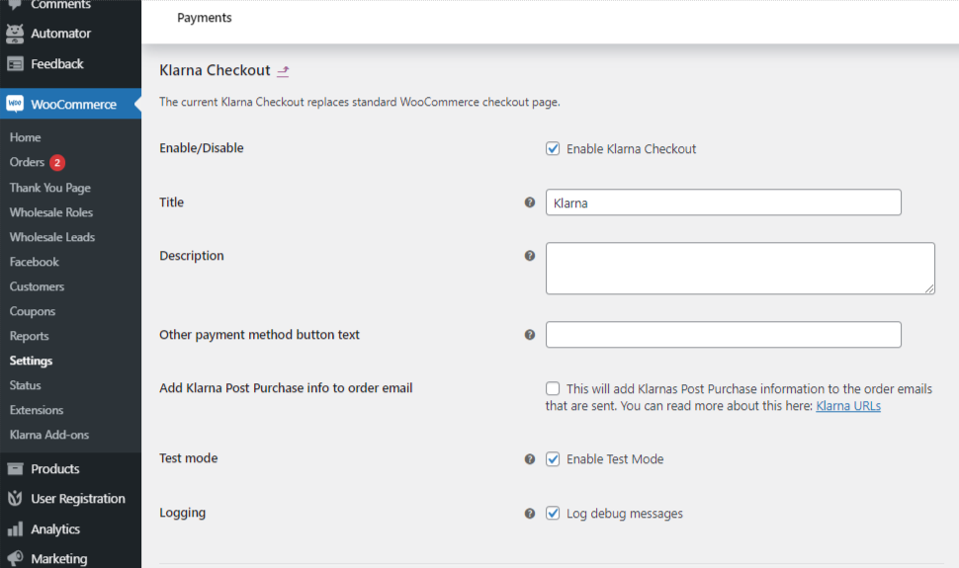Viewport: 959px width, 568px height.
Task: Open the Klarna Add-ons menu item
Action: tap(48, 435)
